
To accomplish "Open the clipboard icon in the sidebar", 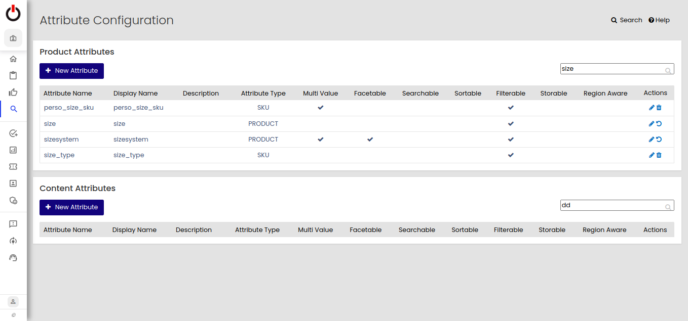I will [x=13, y=76].
